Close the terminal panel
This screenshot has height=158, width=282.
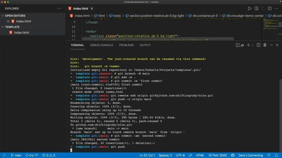tap(277, 45)
